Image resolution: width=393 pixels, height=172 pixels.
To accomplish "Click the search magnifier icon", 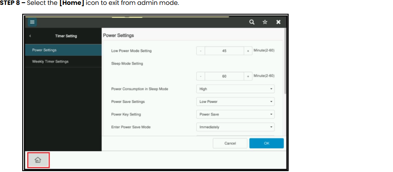I will pyautogui.click(x=252, y=22).
